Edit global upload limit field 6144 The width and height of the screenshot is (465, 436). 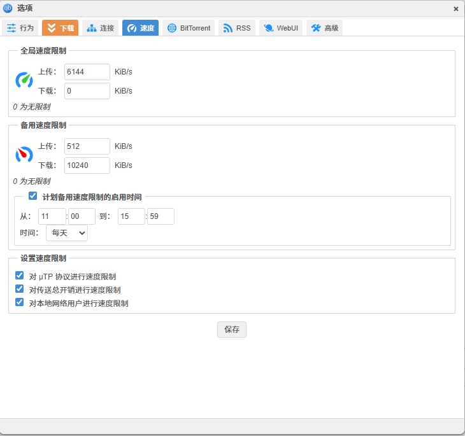(x=87, y=72)
